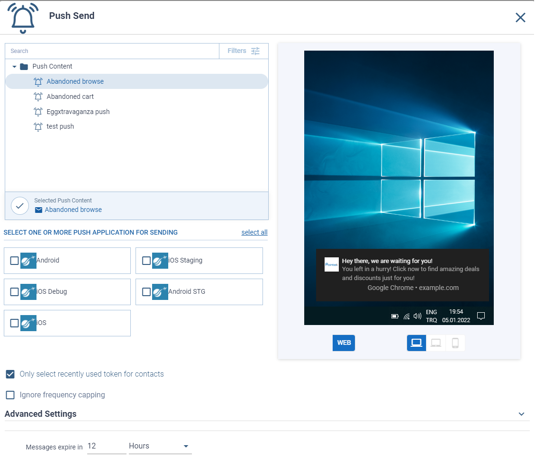535x457 pixels.
Task: Choose the test push content item
Action: [60, 127]
